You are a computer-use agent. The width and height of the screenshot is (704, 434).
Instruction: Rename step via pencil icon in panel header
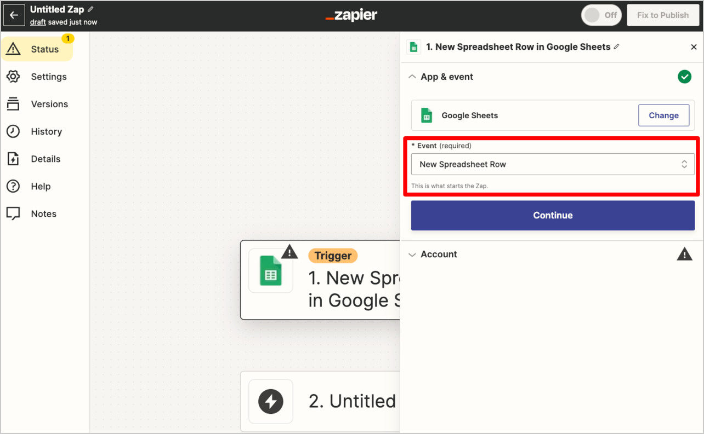coord(616,47)
